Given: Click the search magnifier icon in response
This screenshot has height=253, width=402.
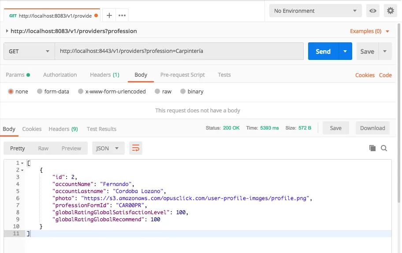Looking at the screenshot, I should [x=384, y=148].
